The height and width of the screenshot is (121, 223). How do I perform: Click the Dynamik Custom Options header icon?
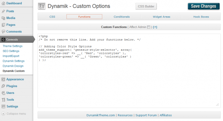click(42, 6)
